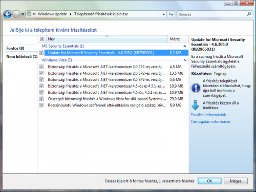Uncheck the .NET 3.0 SP2 update checkbox
The image size is (256, 192).
(x=41, y=79)
